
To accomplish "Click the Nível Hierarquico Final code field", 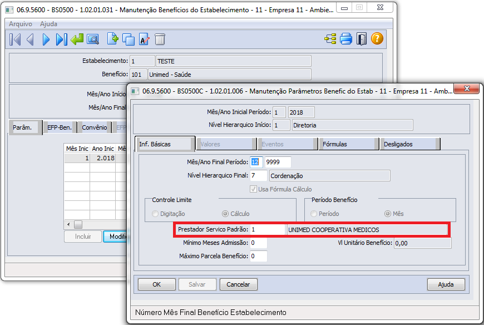I will pos(258,176).
